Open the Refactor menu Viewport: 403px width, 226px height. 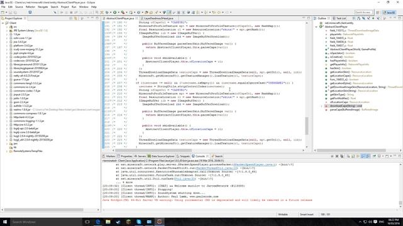[30, 7]
